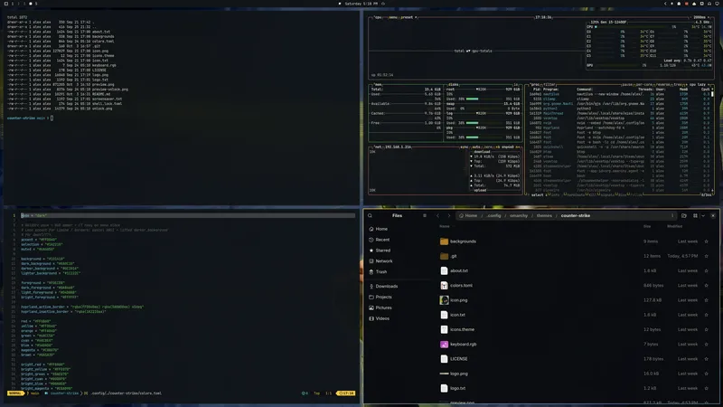This screenshot has height=407, width=723.
Task: Expand the system tray chevron in top bar
Action: (665, 4)
